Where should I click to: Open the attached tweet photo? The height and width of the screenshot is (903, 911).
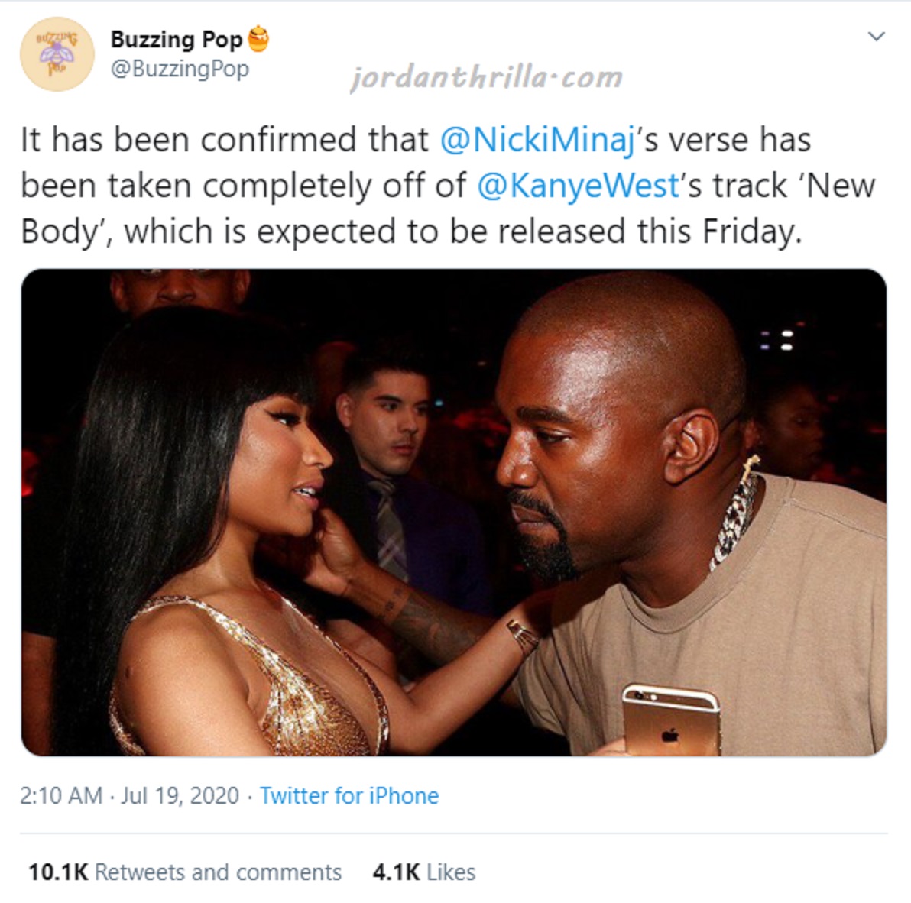coord(454,512)
